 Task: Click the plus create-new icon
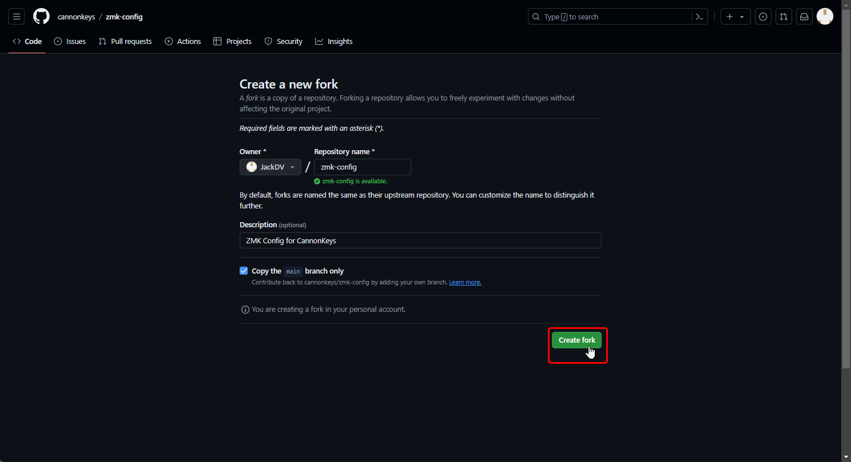pyautogui.click(x=729, y=17)
